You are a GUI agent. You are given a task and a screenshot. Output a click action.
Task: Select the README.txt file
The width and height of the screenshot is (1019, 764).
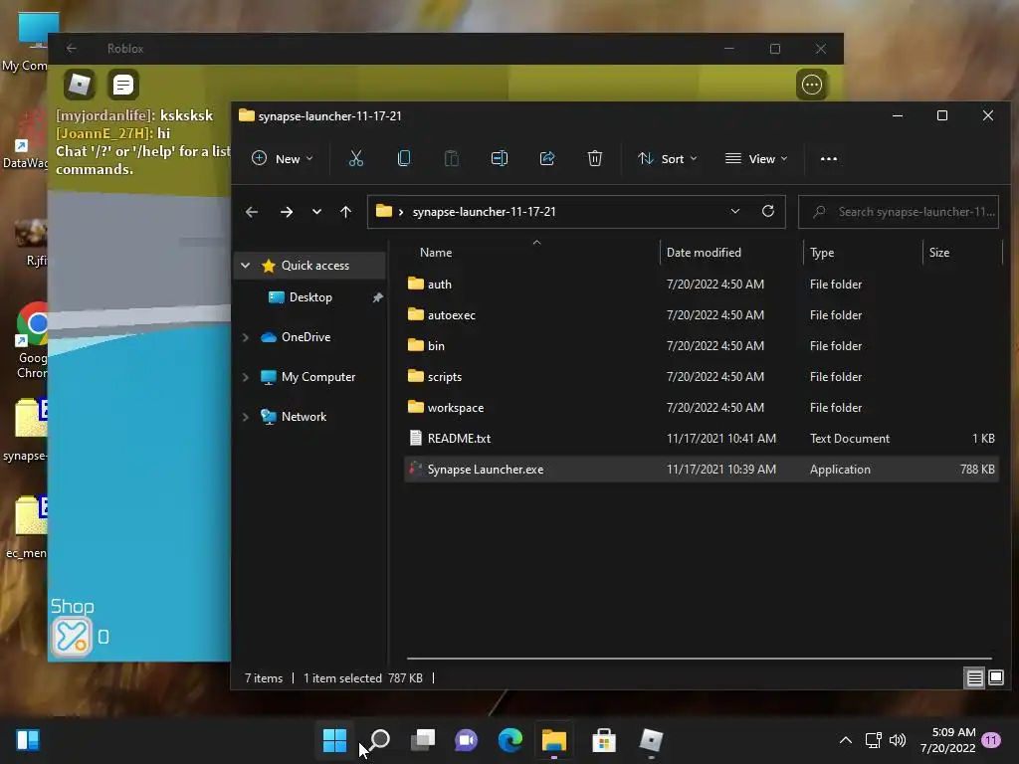click(x=702, y=439)
